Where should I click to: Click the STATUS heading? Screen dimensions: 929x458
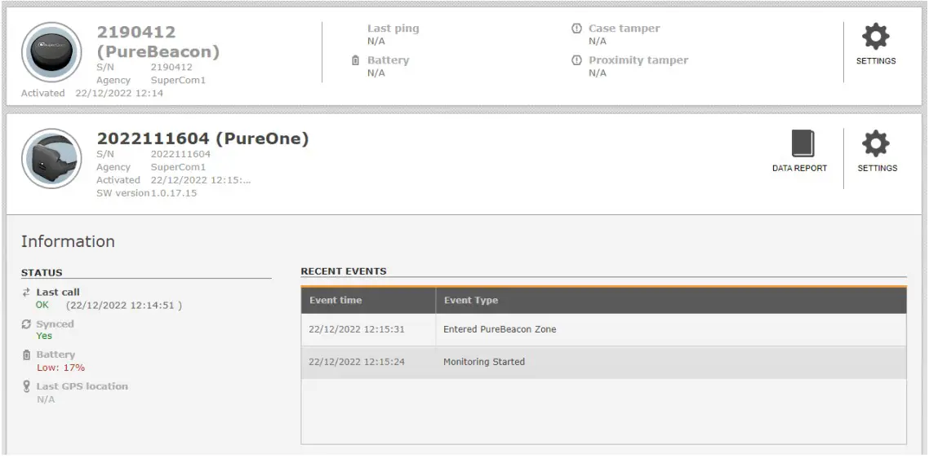tap(42, 273)
